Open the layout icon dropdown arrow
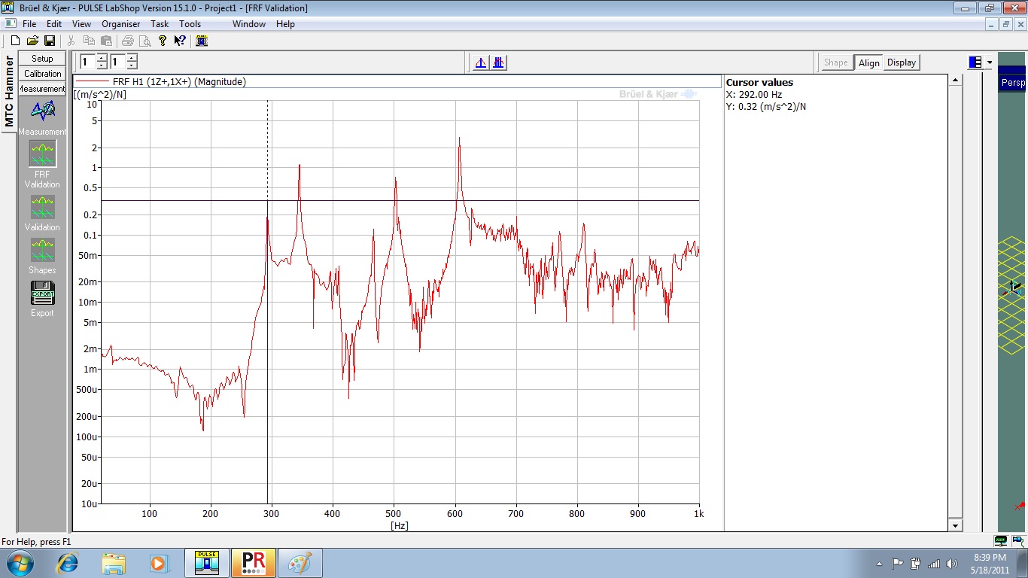 tap(990, 62)
